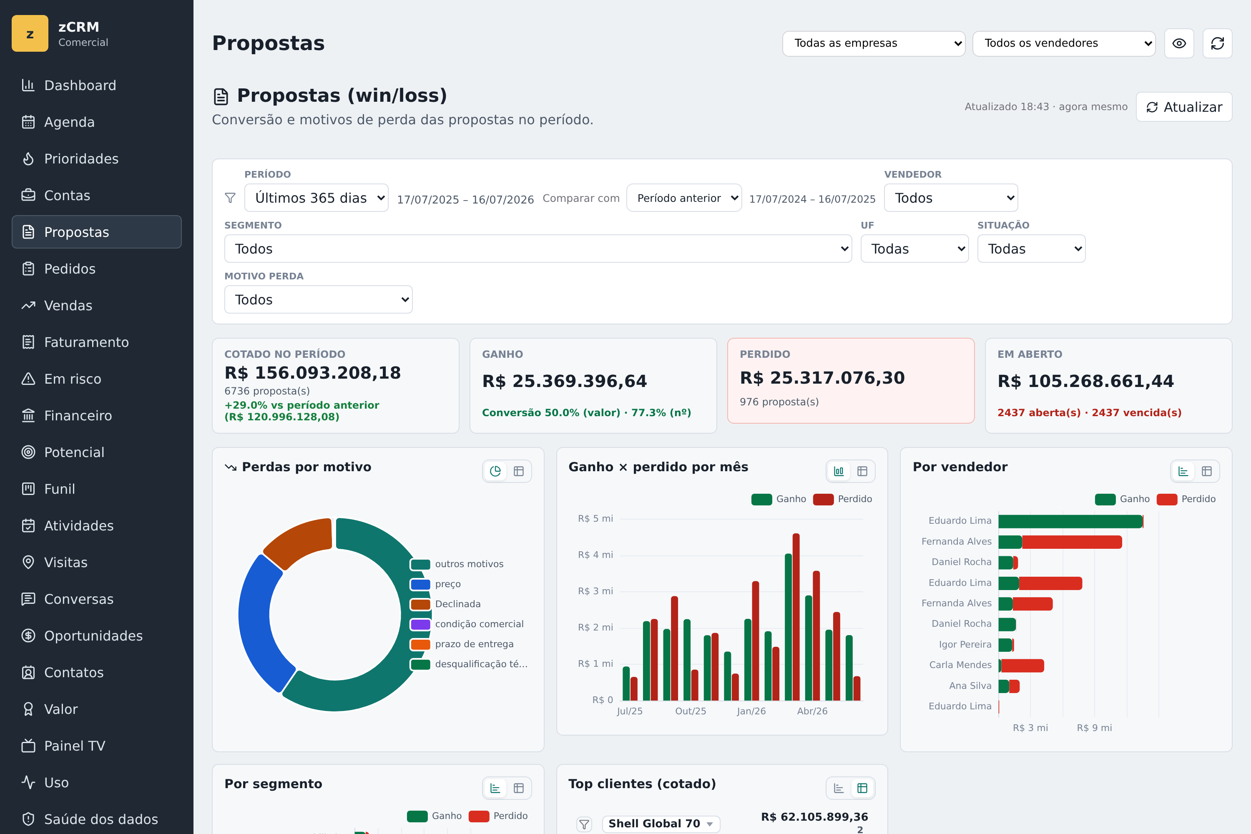Open Funil from the sidebar menu
The image size is (1251, 834).
[96, 489]
